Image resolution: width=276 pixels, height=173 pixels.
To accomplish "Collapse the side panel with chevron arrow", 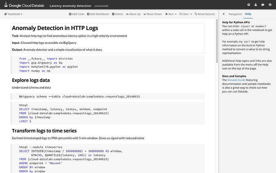I will (x=224, y=14).
